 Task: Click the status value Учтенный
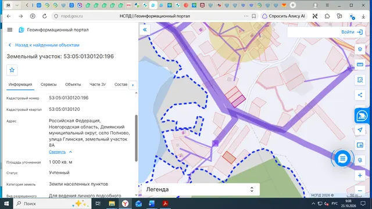(59, 172)
